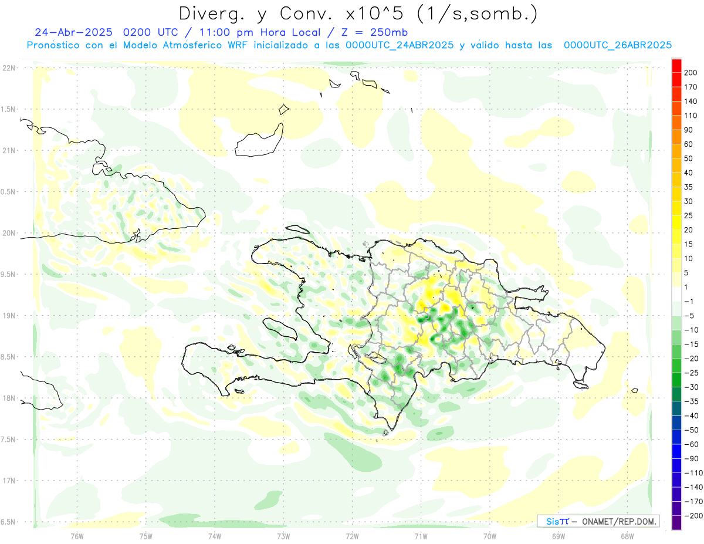The height and width of the screenshot is (544, 704).
Task: Click the colorbar value '25'
Action: 689,215
